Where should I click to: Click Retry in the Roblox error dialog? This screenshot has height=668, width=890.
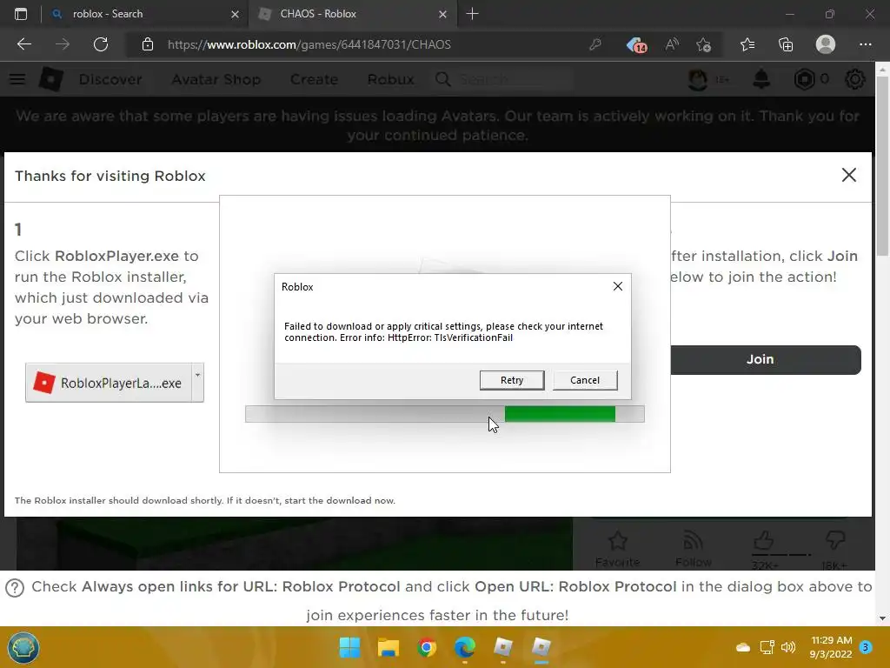coord(511,380)
